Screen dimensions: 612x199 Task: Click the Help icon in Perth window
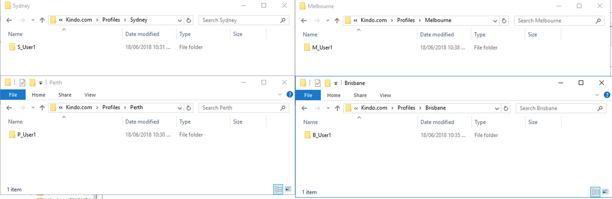(x=290, y=94)
